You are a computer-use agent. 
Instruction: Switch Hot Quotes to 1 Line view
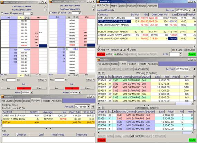click(x=177, y=50)
